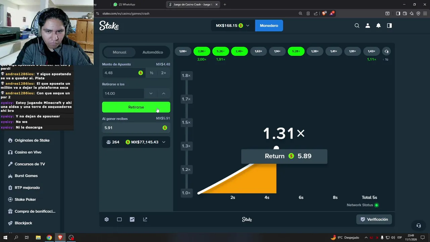Halve the bet with ½ button

click(x=152, y=73)
